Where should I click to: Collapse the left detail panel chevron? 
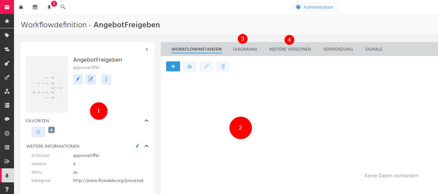(x=147, y=50)
